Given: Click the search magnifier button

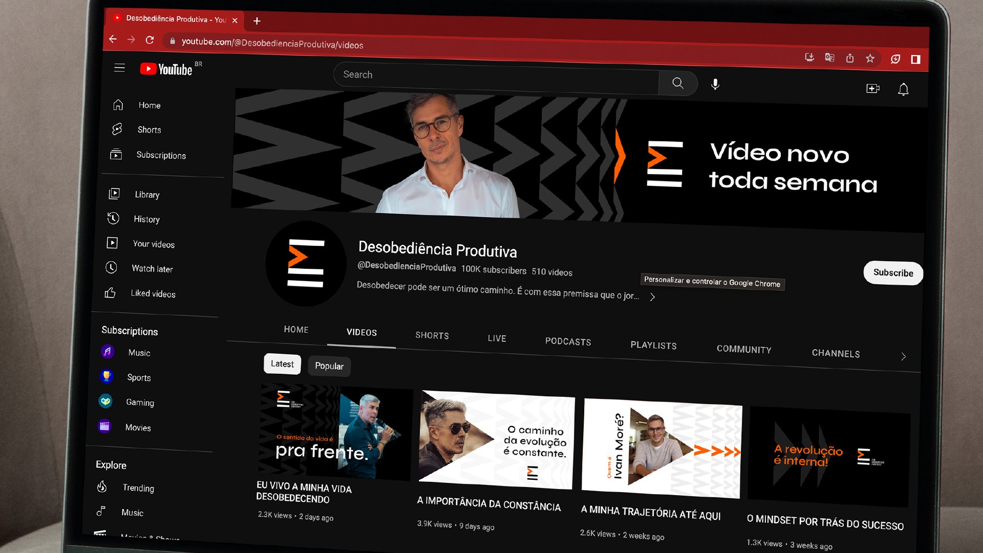Looking at the screenshot, I should click(x=677, y=83).
